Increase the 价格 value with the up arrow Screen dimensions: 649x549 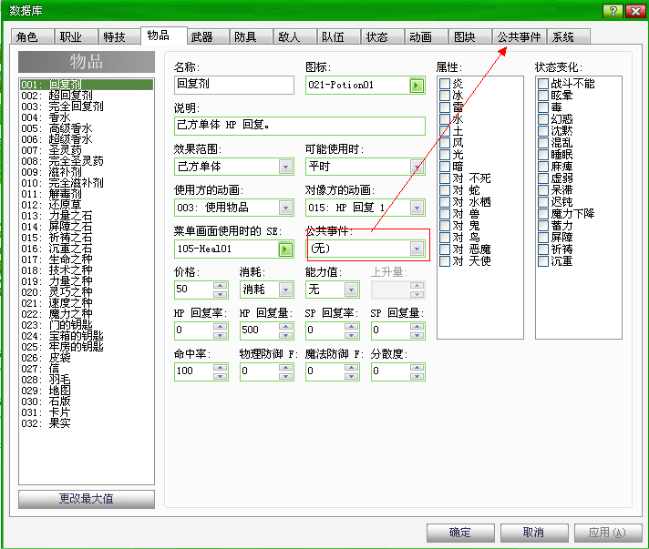tap(220, 286)
